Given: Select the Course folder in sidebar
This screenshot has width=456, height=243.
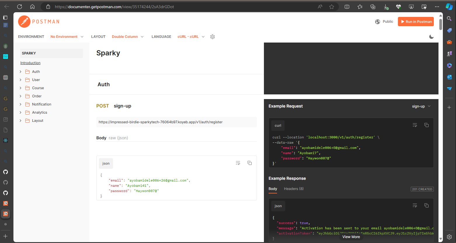Looking at the screenshot, I should (x=38, y=88).
